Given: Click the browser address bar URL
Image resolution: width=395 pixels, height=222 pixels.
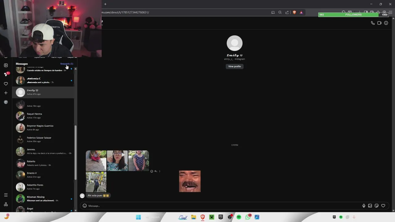Looking at the screenshot, I should click(125, 12).
